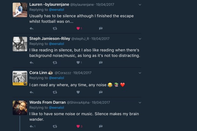Like Steph Jamieson-Riley's tweet

point(78,63)
